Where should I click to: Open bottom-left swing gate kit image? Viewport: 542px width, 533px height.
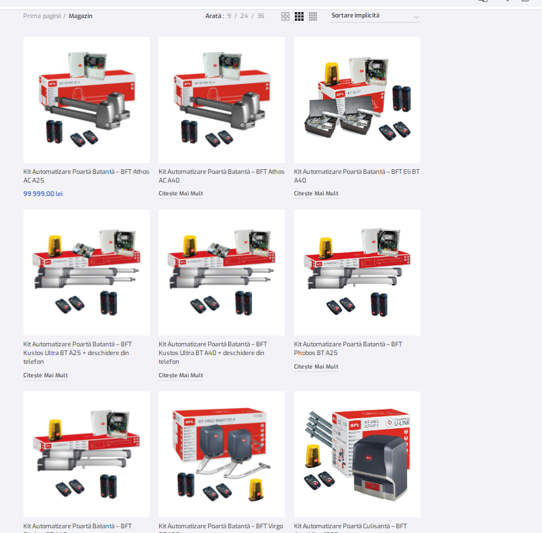coord(87,454)
